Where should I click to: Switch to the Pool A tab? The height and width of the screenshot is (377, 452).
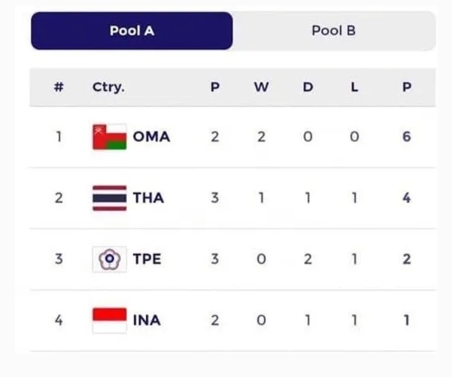132,31
